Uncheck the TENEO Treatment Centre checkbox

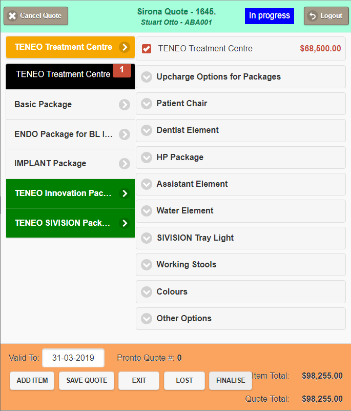(147, 49)
